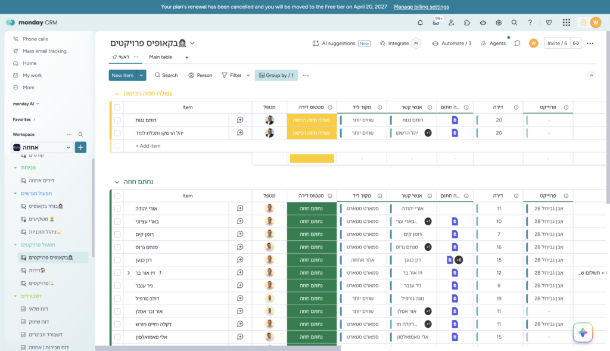Viewport: 610px width, 351px height.
Task: Open the notifications bell
Action: click(420, 23)
